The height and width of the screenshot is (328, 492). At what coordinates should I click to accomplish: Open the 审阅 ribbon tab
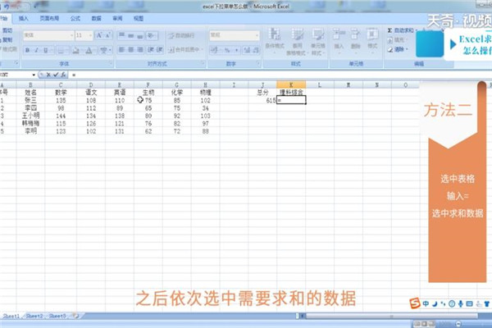(117, 19)
